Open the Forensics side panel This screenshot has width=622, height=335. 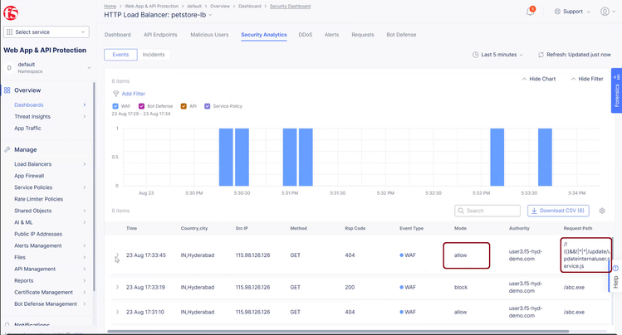click(x=616, y=91)
